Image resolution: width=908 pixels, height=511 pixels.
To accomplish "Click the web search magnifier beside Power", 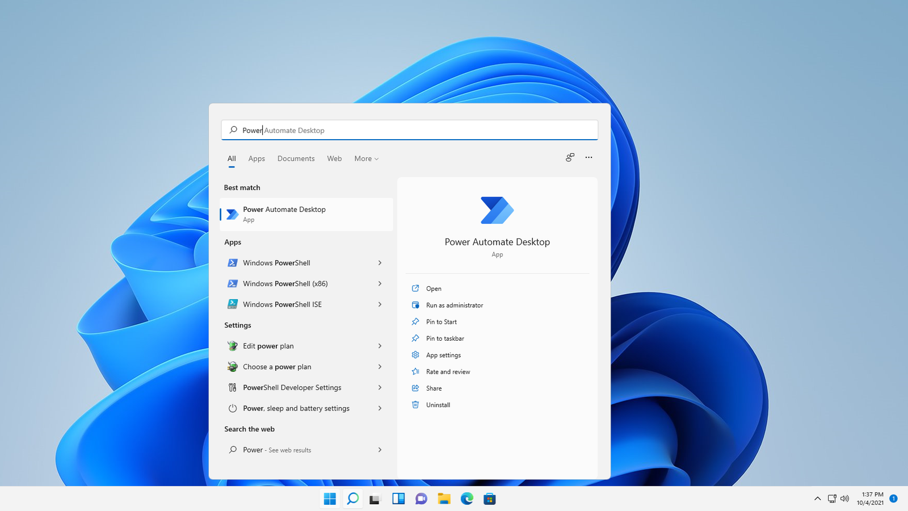I will click(233, 450).
